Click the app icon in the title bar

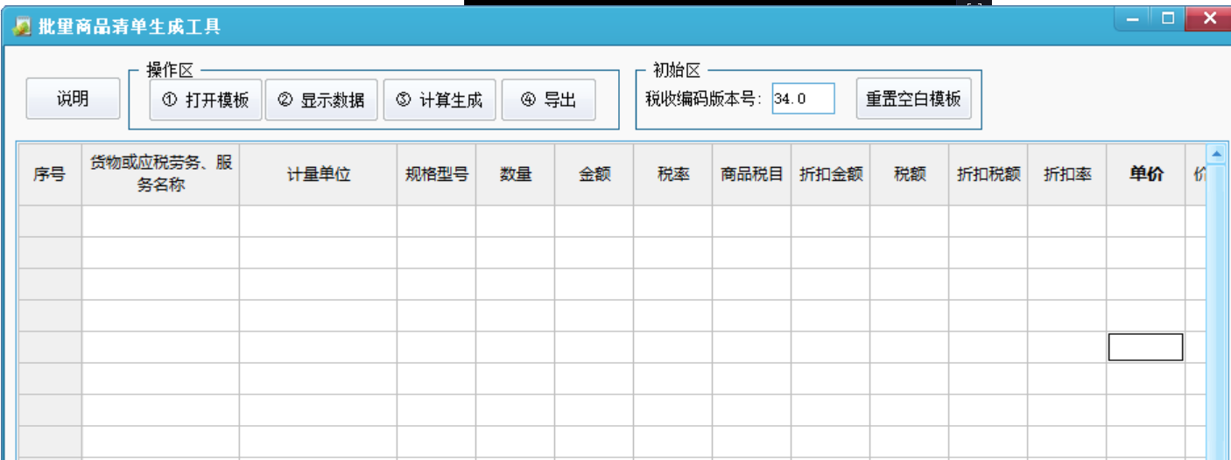(21, 26)
